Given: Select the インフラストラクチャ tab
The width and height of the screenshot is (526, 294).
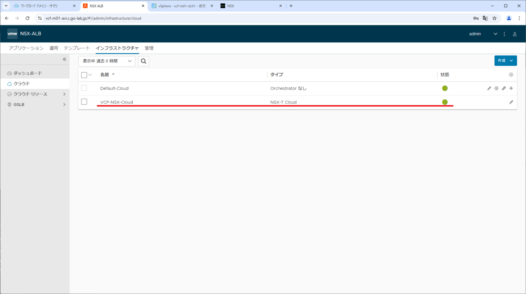Looking at the screenshot, I should coord(117,48).
